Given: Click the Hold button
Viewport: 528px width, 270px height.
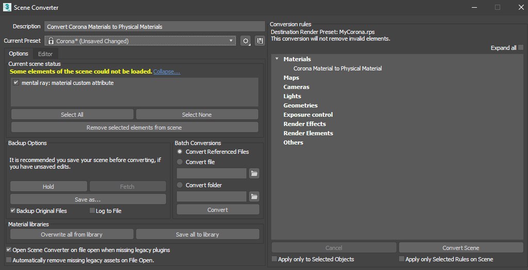Looking at the screenshot, I should tap(48, 186).
